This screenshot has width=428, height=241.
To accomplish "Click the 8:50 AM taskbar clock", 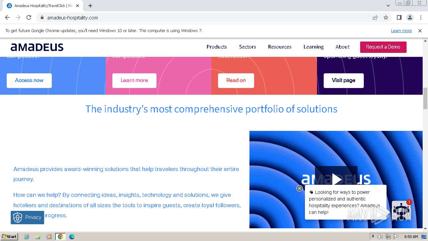I will coord(411,237).
